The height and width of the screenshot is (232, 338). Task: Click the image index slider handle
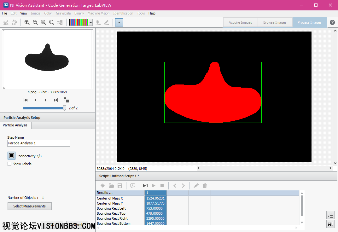[65, 108]
